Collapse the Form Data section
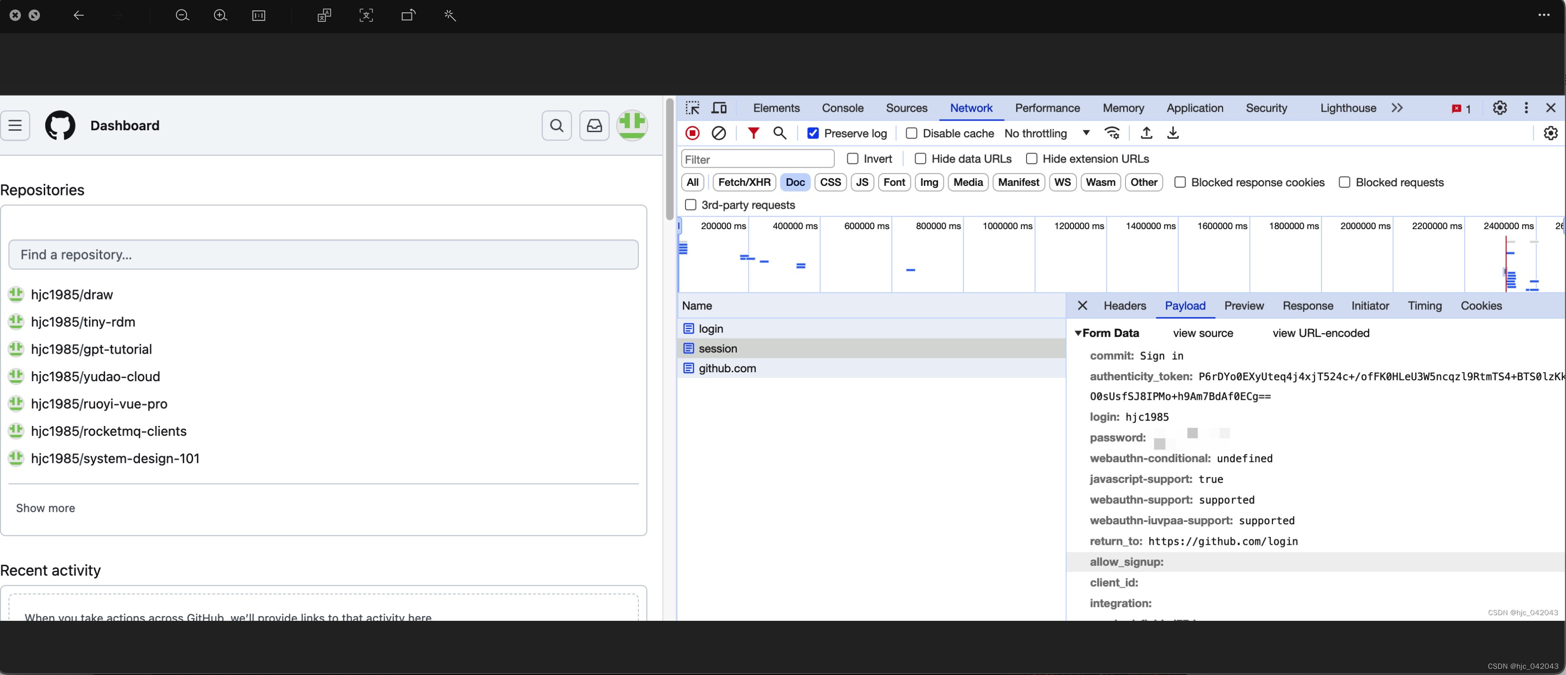 1078,333
